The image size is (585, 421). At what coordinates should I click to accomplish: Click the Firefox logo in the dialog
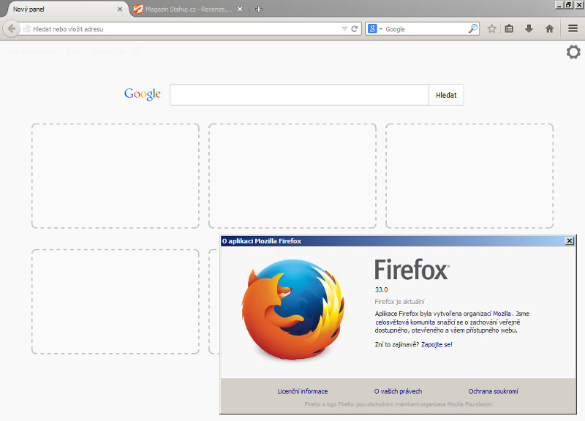tap(293, 309)
